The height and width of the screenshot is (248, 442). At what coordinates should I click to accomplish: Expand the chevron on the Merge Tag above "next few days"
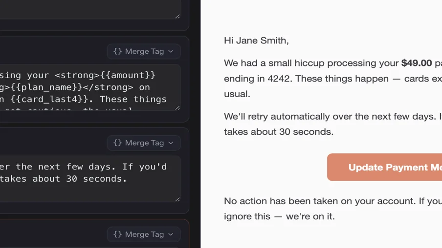(171, 143)
